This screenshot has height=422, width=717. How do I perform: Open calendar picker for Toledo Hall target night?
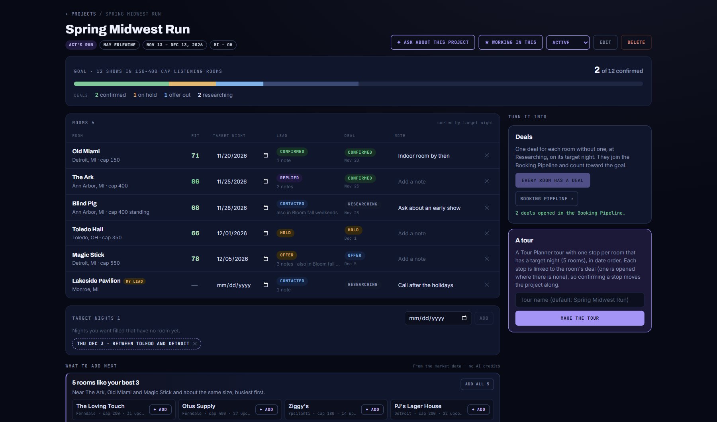[266, 233]
